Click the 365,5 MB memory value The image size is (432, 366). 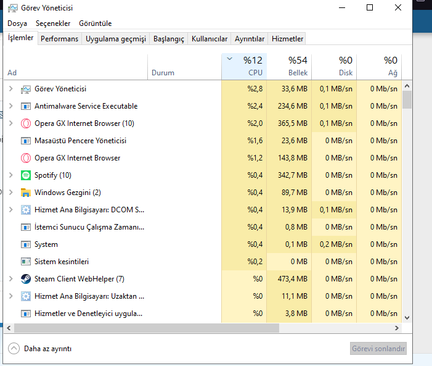[x=292, y=123]
